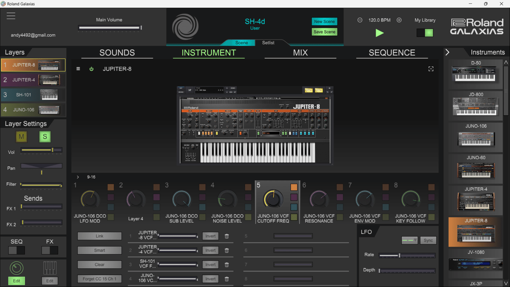
Task: Open the JUPITER-8 instrument options menu icon
Action: (x=78, y=68)
